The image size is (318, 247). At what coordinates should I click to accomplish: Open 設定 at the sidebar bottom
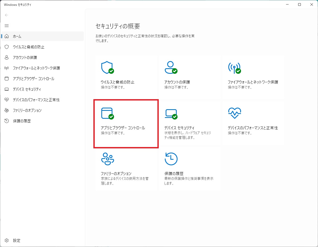tap(43, 240)
